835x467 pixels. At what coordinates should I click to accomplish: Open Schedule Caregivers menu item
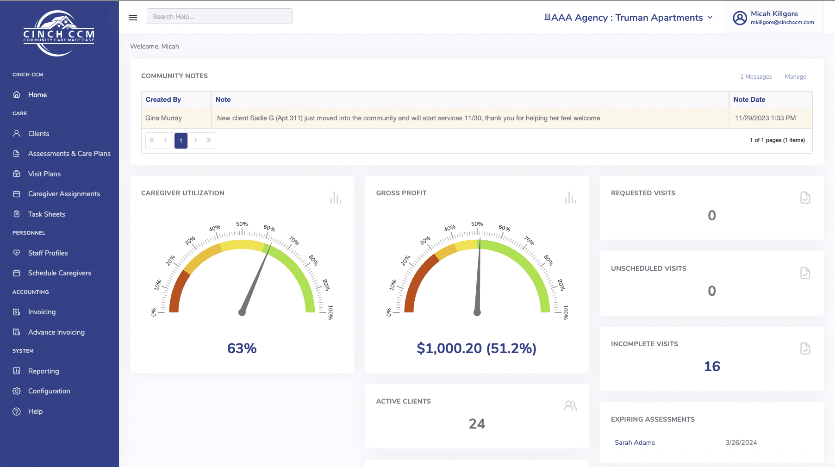[59, 273]
